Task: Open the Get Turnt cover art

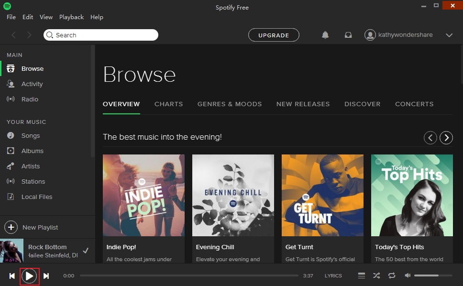Action: [322, 195]
